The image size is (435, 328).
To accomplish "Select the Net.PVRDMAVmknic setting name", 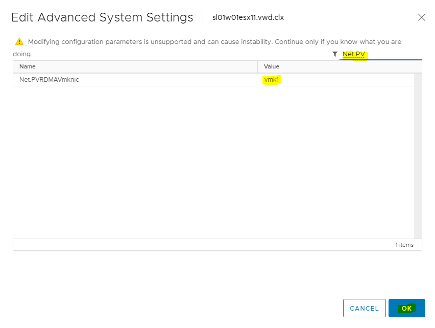I will pyautogui.click(x=49, y=80).
